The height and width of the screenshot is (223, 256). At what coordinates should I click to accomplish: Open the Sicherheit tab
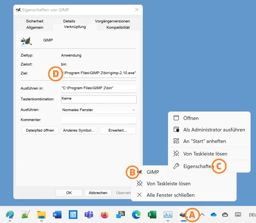pyautogui.click(x=34, y=21)
